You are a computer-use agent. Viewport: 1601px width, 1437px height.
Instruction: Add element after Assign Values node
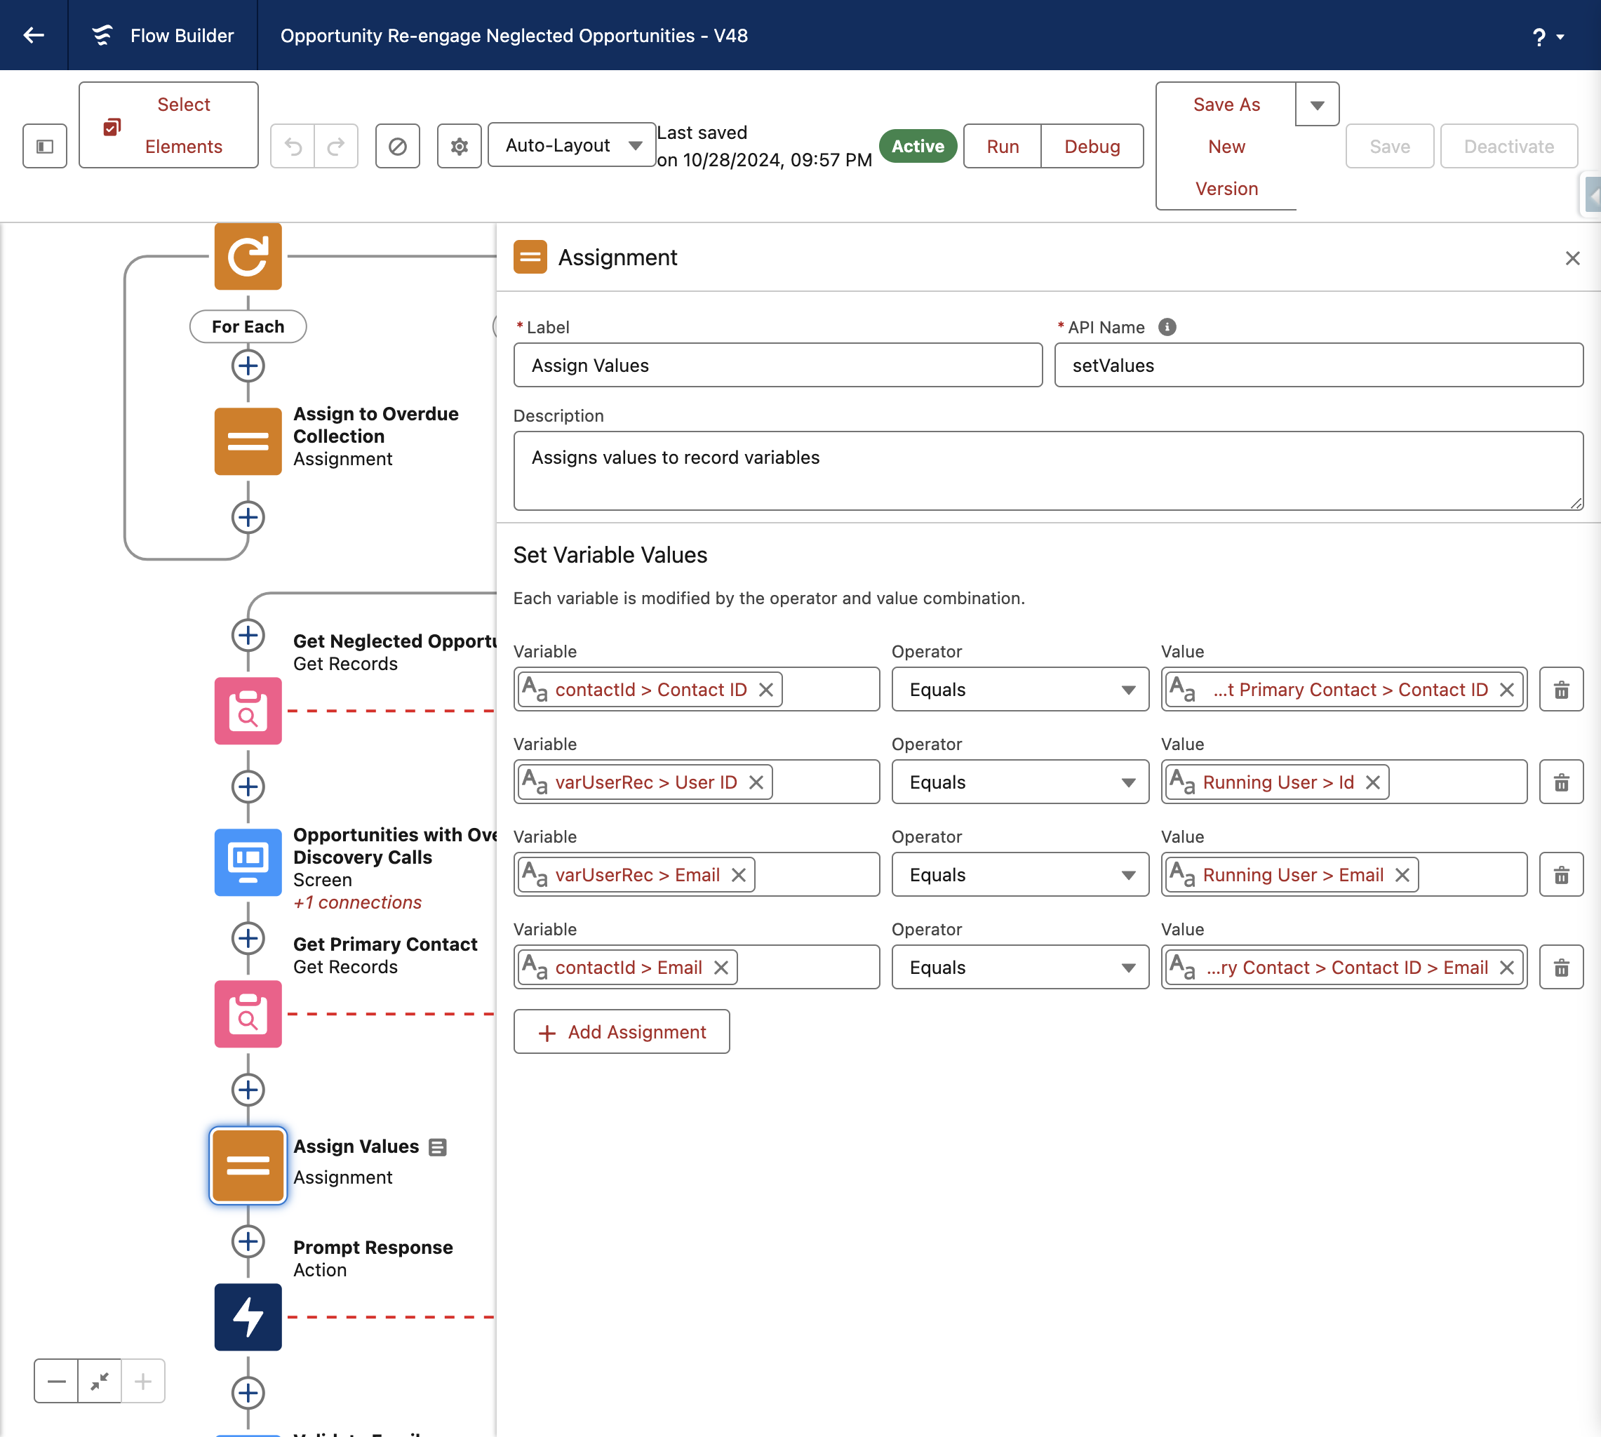tap(248, 1241)
